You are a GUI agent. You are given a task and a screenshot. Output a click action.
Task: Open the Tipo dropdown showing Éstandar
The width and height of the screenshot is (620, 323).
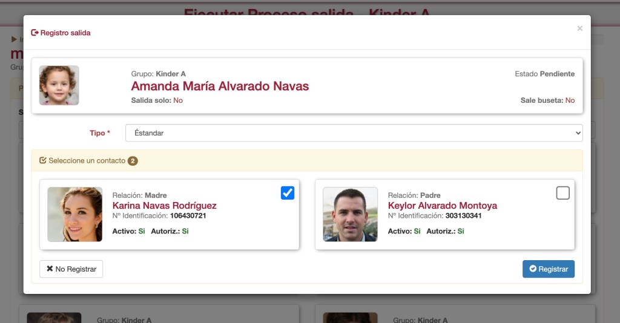[354, 133]
